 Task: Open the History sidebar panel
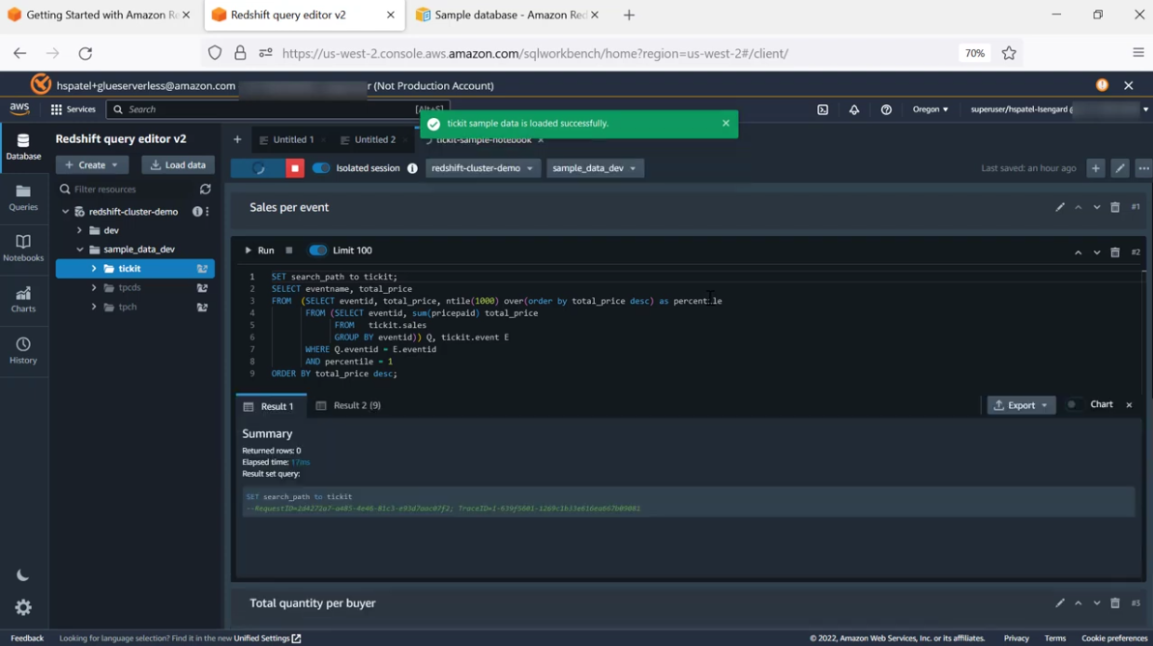pyautogui.click(x=23, y=350)
